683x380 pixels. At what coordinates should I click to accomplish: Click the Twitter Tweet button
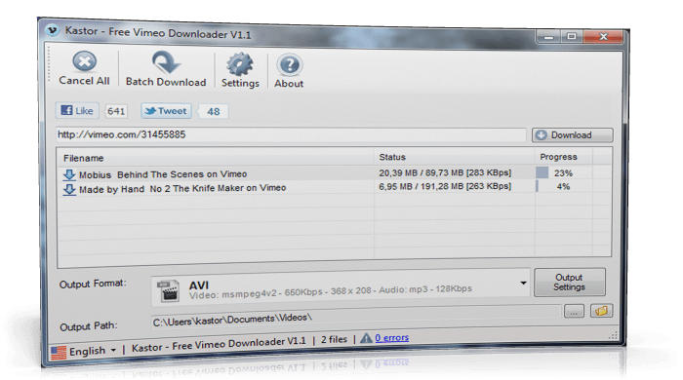(166, 111)
